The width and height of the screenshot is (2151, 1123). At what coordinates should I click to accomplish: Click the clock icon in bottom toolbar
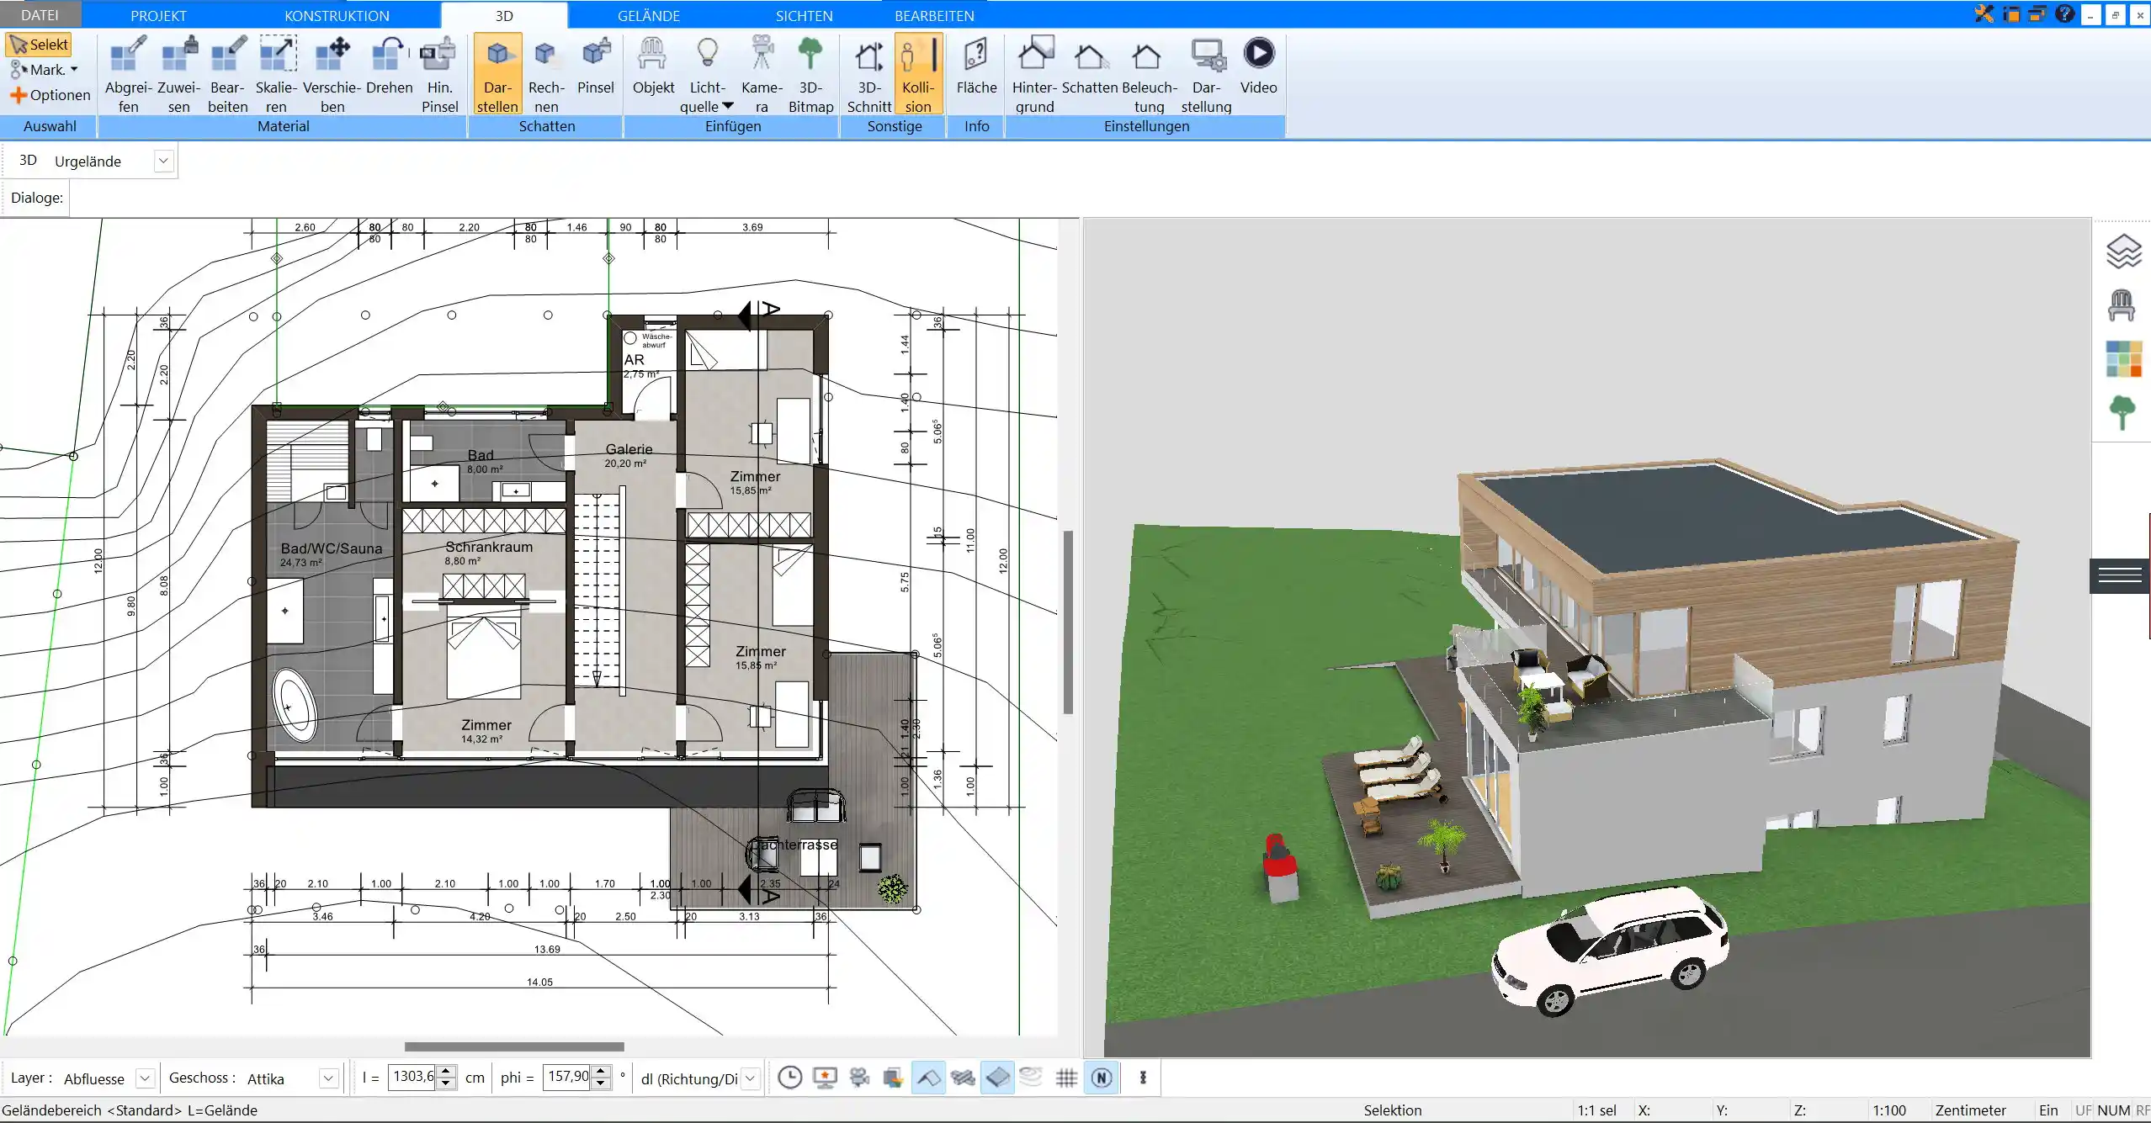[789, 1078]
